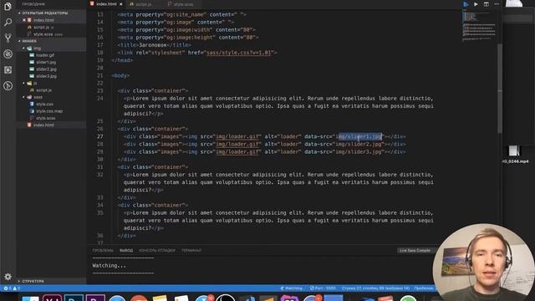Close index.html in open editors list
This screenshot has width=535, height=301.
24,20
